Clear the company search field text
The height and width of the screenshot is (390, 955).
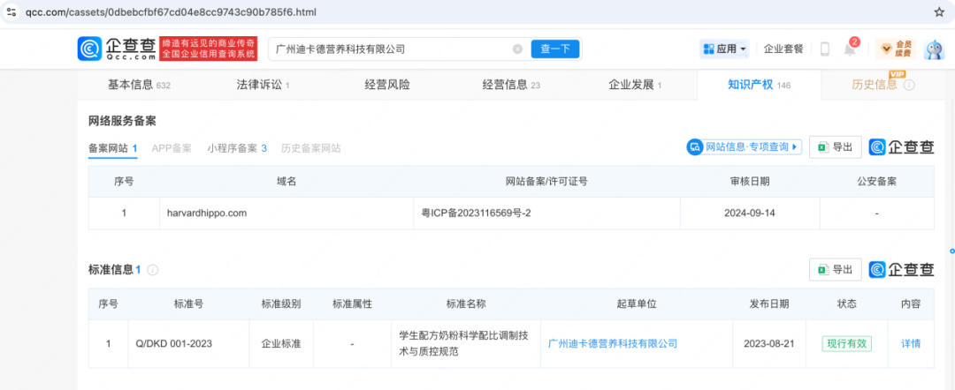point(517,49)
